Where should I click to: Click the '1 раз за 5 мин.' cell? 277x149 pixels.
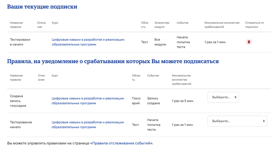point(183,101)
